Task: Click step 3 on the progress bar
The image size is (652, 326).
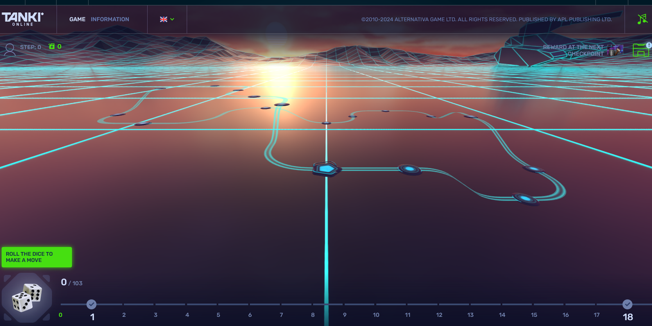Action: coord(155,315)
